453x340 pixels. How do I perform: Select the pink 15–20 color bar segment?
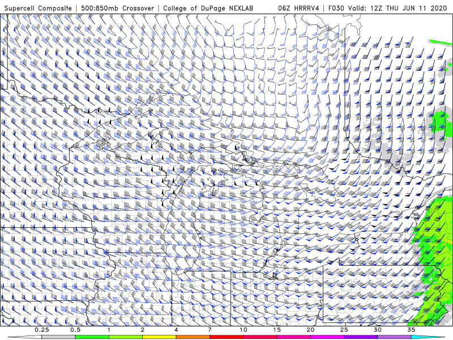(x=293, y=337)
